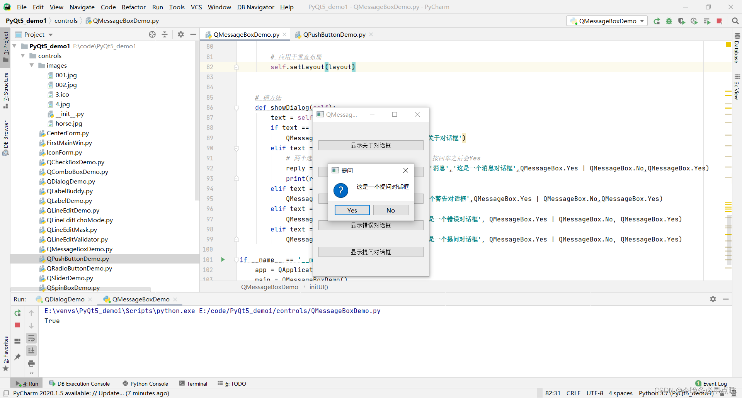Screen dimensions: 742x398
Task: Click CRLF line separator in status bar
Action: (574, 393)
